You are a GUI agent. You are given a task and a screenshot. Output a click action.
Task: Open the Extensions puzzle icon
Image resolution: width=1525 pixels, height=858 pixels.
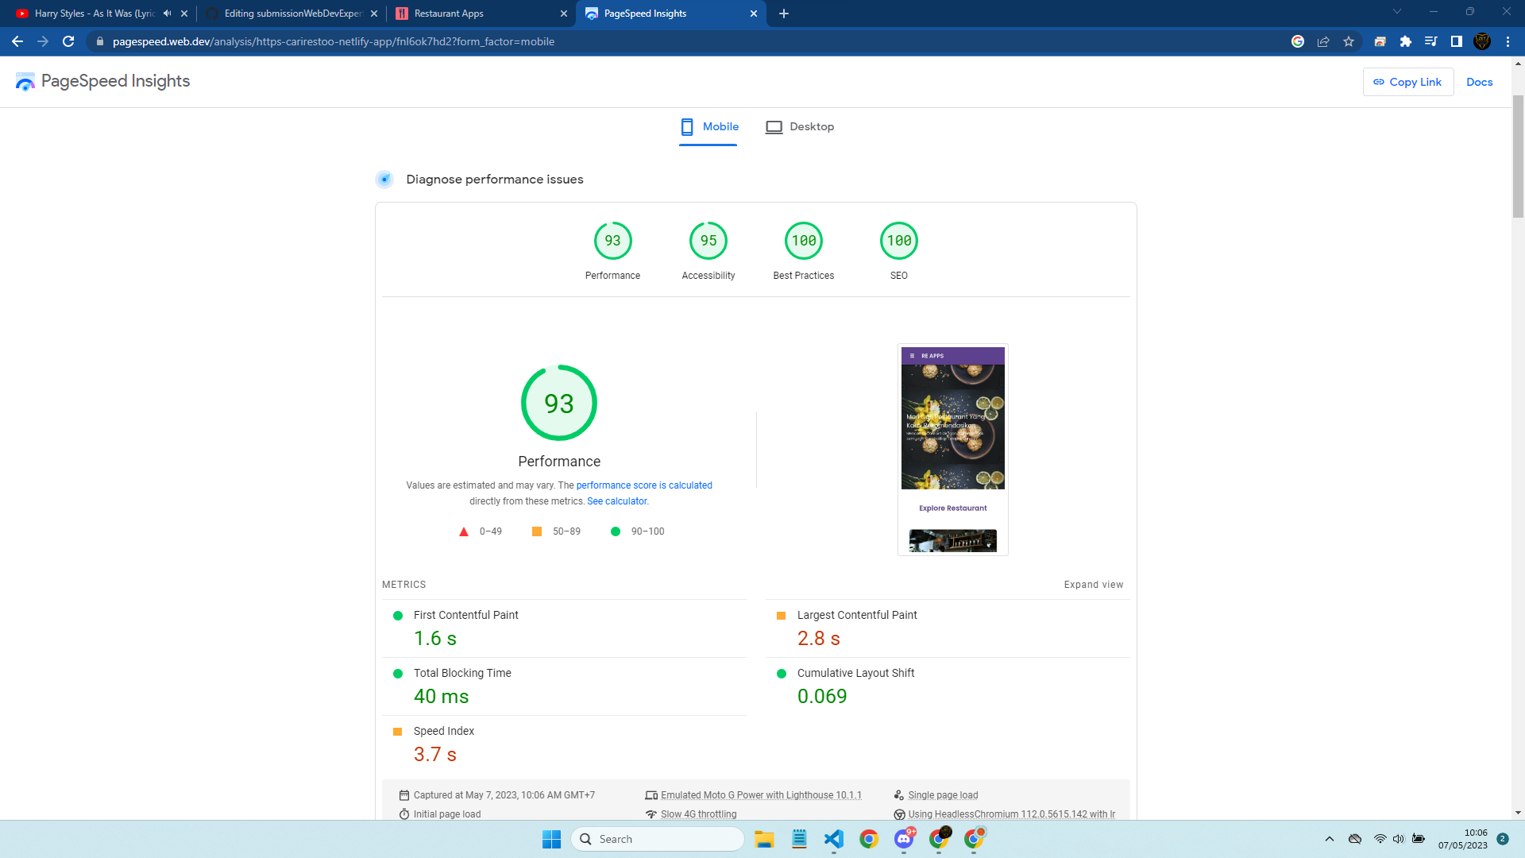tap(1406, 41)
